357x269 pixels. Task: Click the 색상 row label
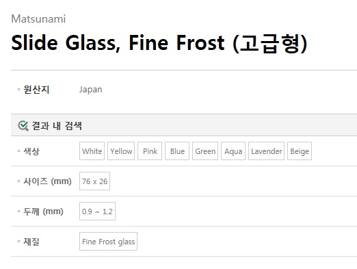pyautogui.click(x=31, y=151)
